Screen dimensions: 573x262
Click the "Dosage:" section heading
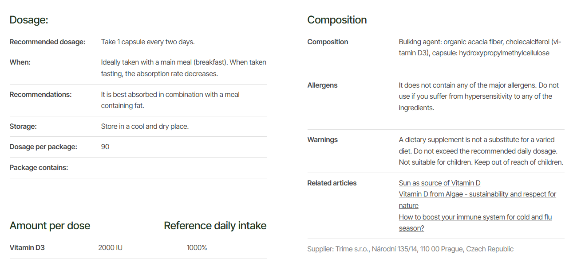click(29, 20)
